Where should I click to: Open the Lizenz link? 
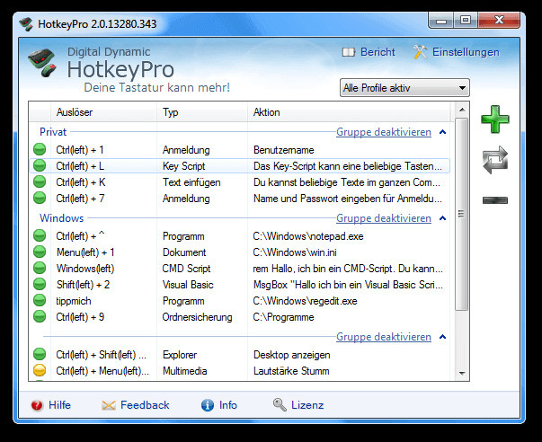307,405
